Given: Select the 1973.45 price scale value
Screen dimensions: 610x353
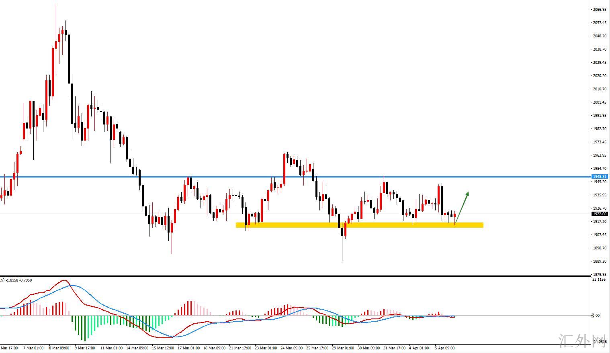Looking at the screenshot, I should pos(600,142).
